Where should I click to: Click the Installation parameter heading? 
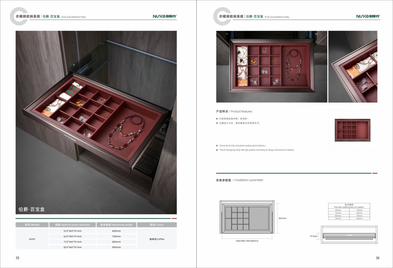point(240,180)
